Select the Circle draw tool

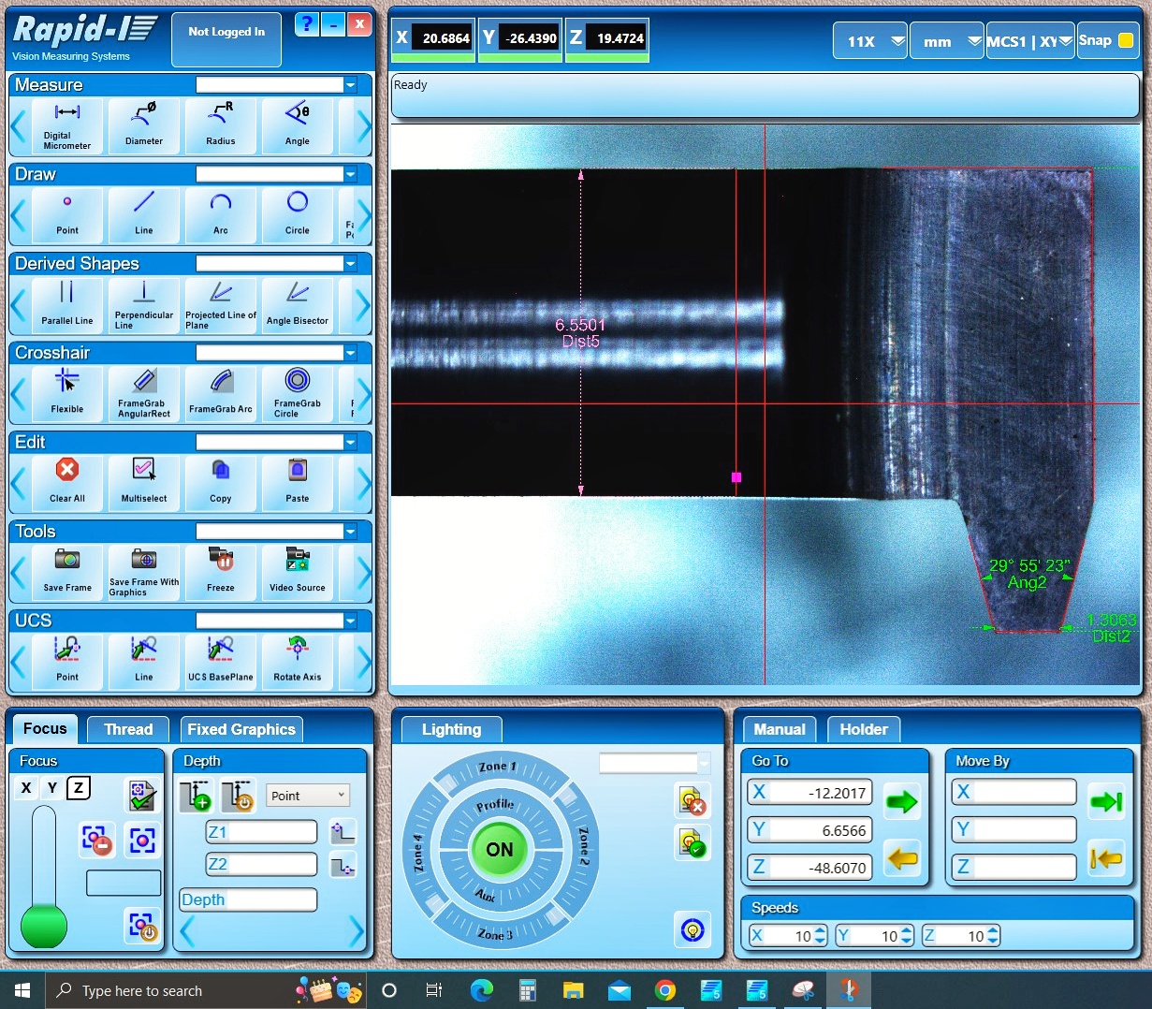[297, 214]
